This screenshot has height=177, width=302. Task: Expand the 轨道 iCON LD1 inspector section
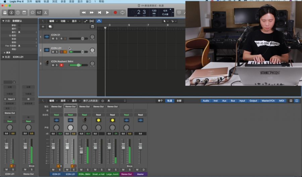point(3,57)
